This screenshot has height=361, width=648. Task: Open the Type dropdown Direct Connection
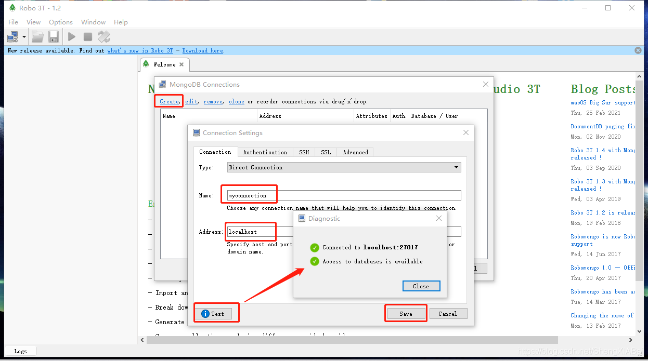(x=344, y=167)
